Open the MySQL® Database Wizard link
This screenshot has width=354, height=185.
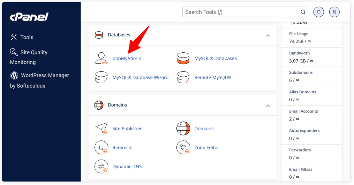pyautogui.click(x=141, y=77)
